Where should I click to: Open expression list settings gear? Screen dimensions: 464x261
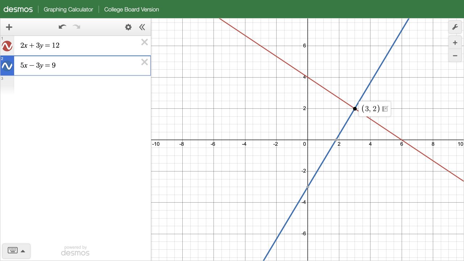128,27
